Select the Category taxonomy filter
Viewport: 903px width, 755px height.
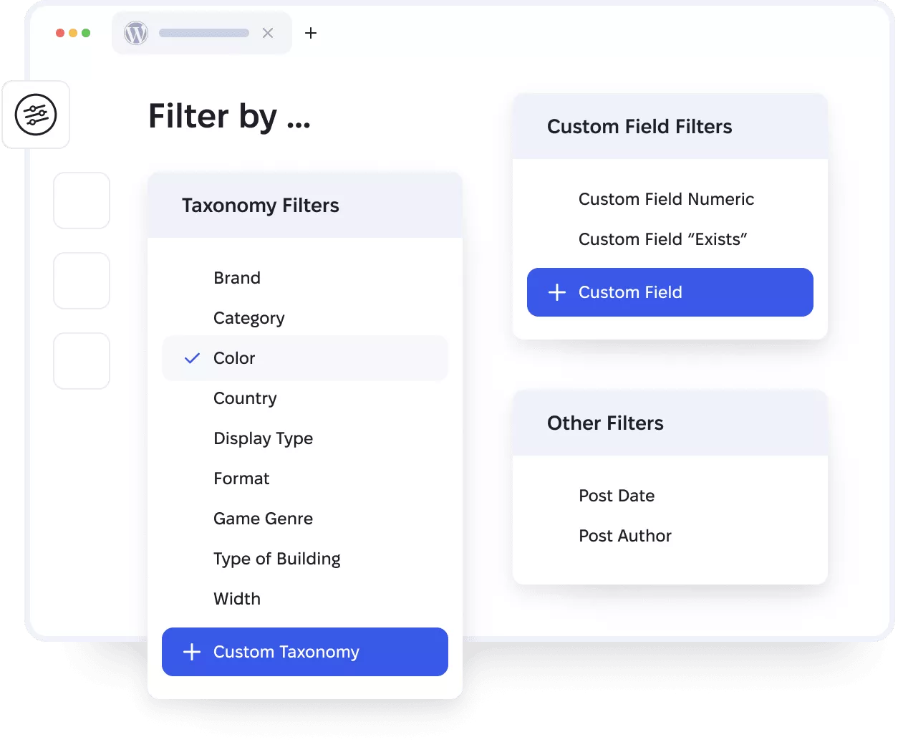pos(248,318)
